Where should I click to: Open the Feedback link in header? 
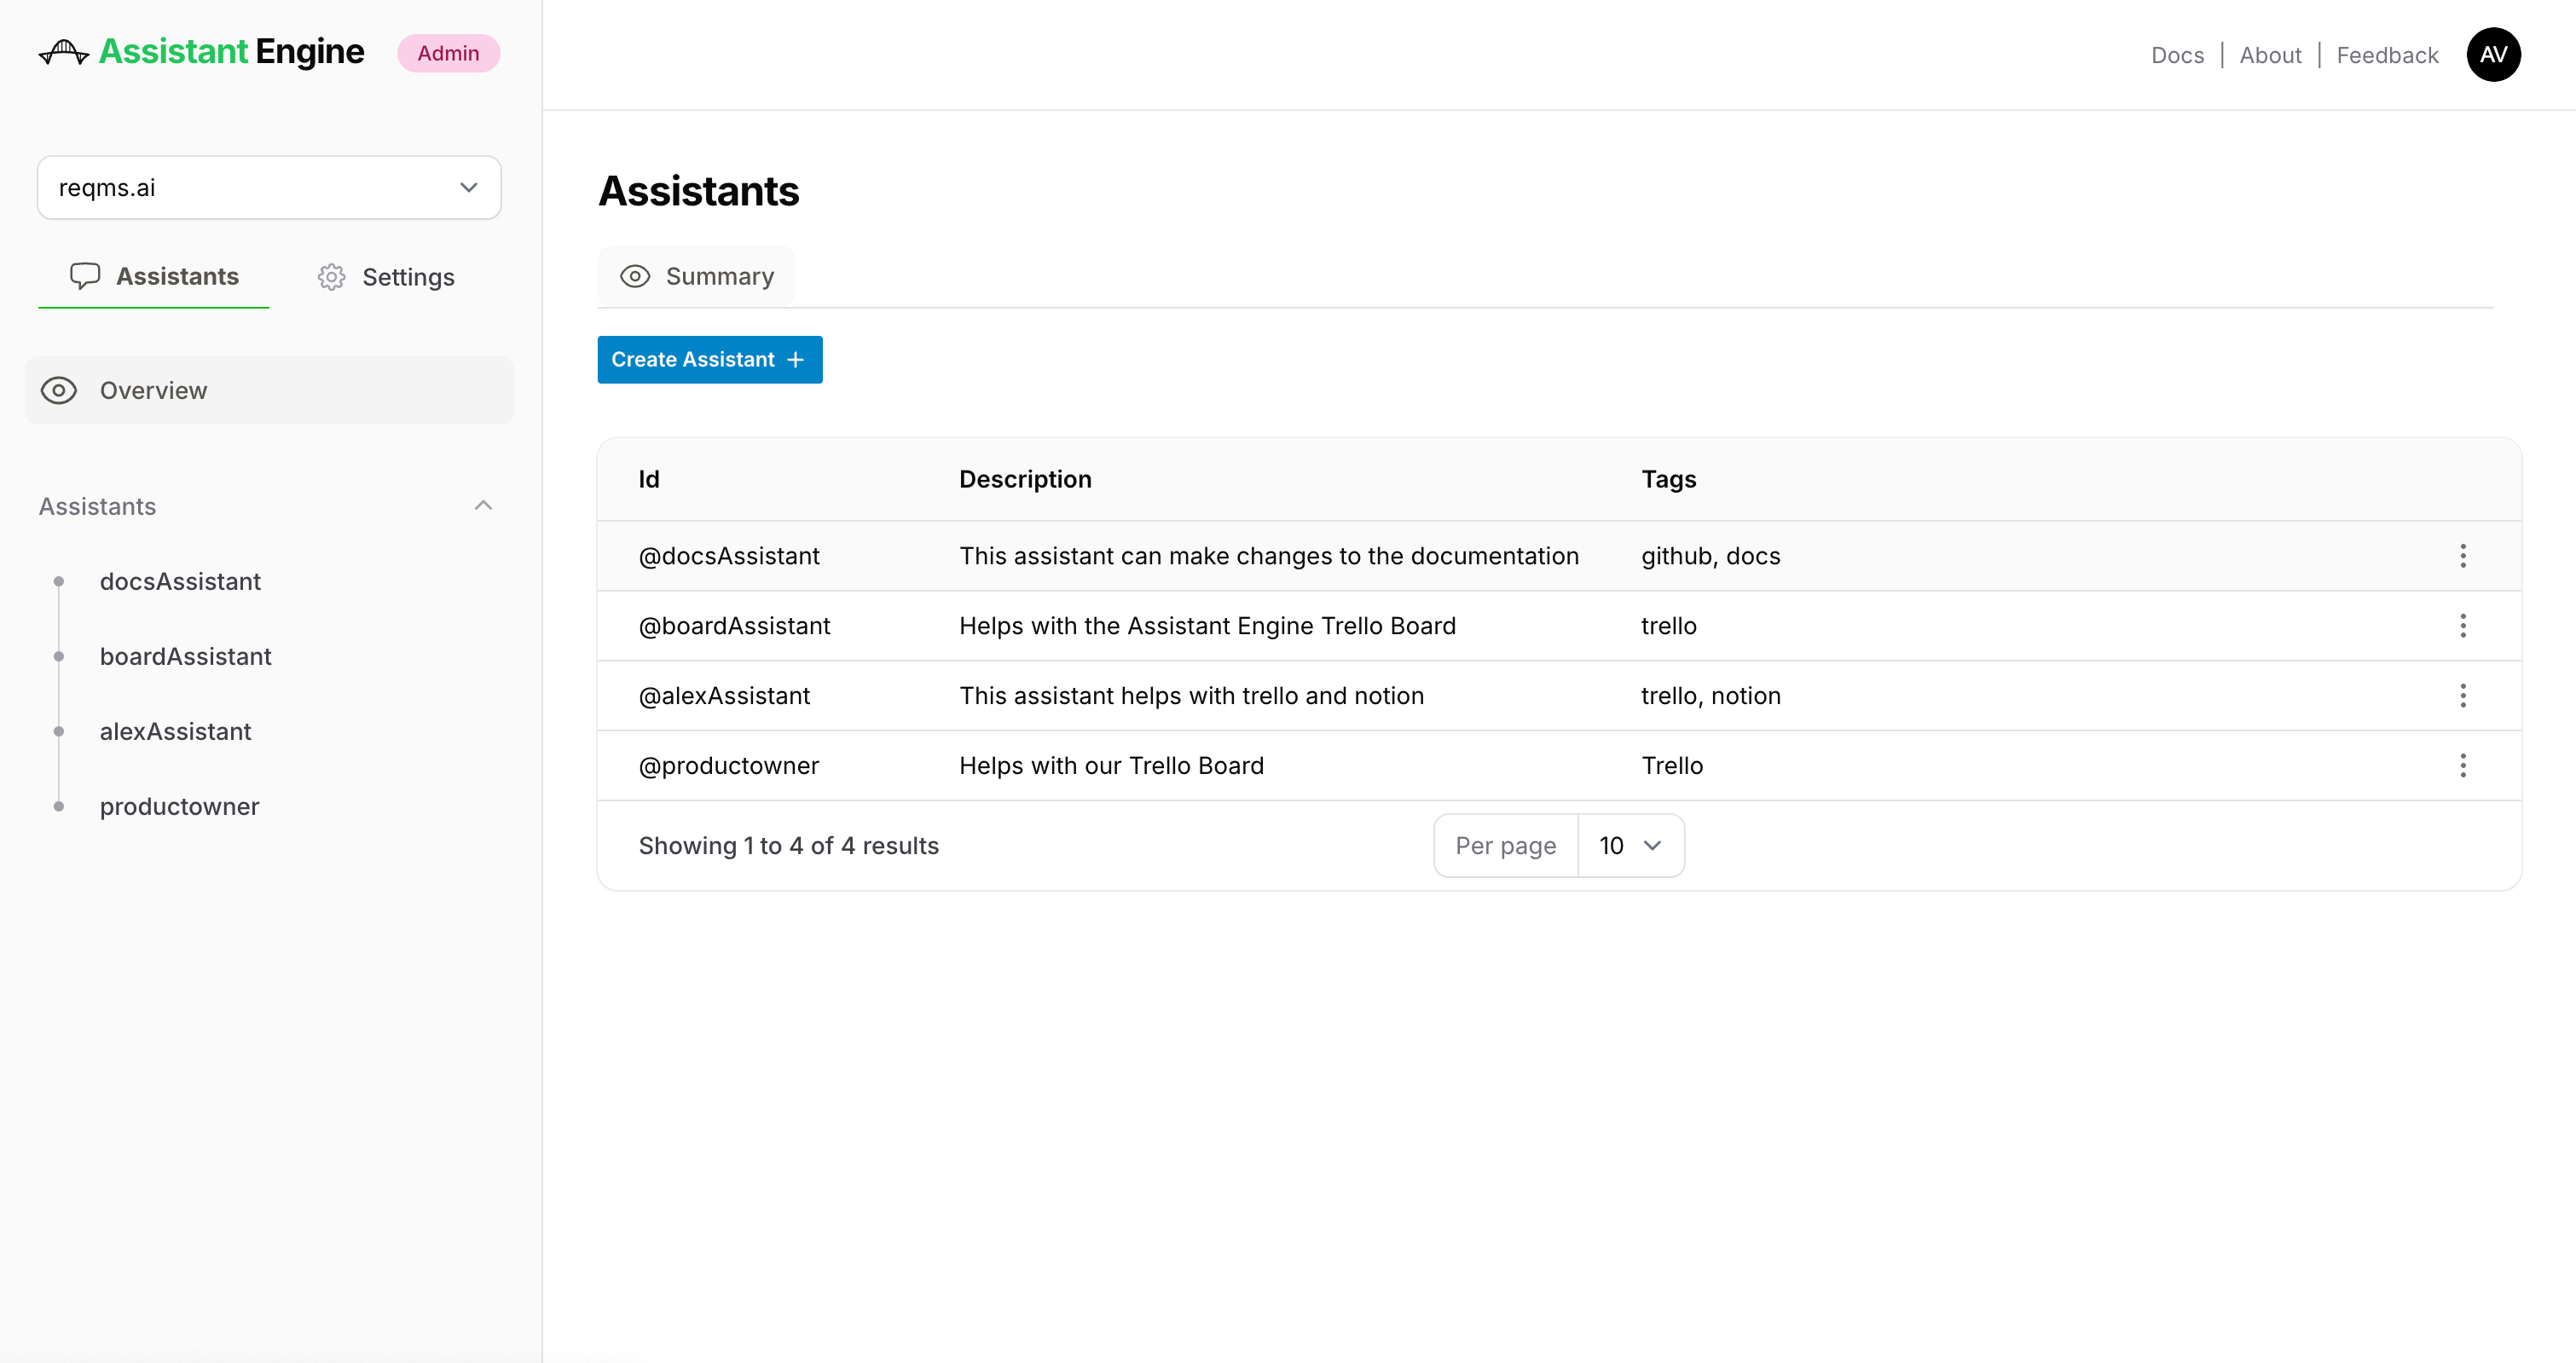click(x=2387, y=56)
